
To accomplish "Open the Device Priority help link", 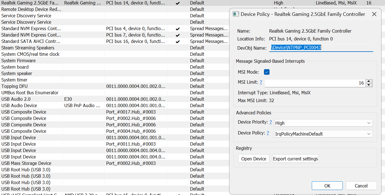I will click(x=271, y=122).
